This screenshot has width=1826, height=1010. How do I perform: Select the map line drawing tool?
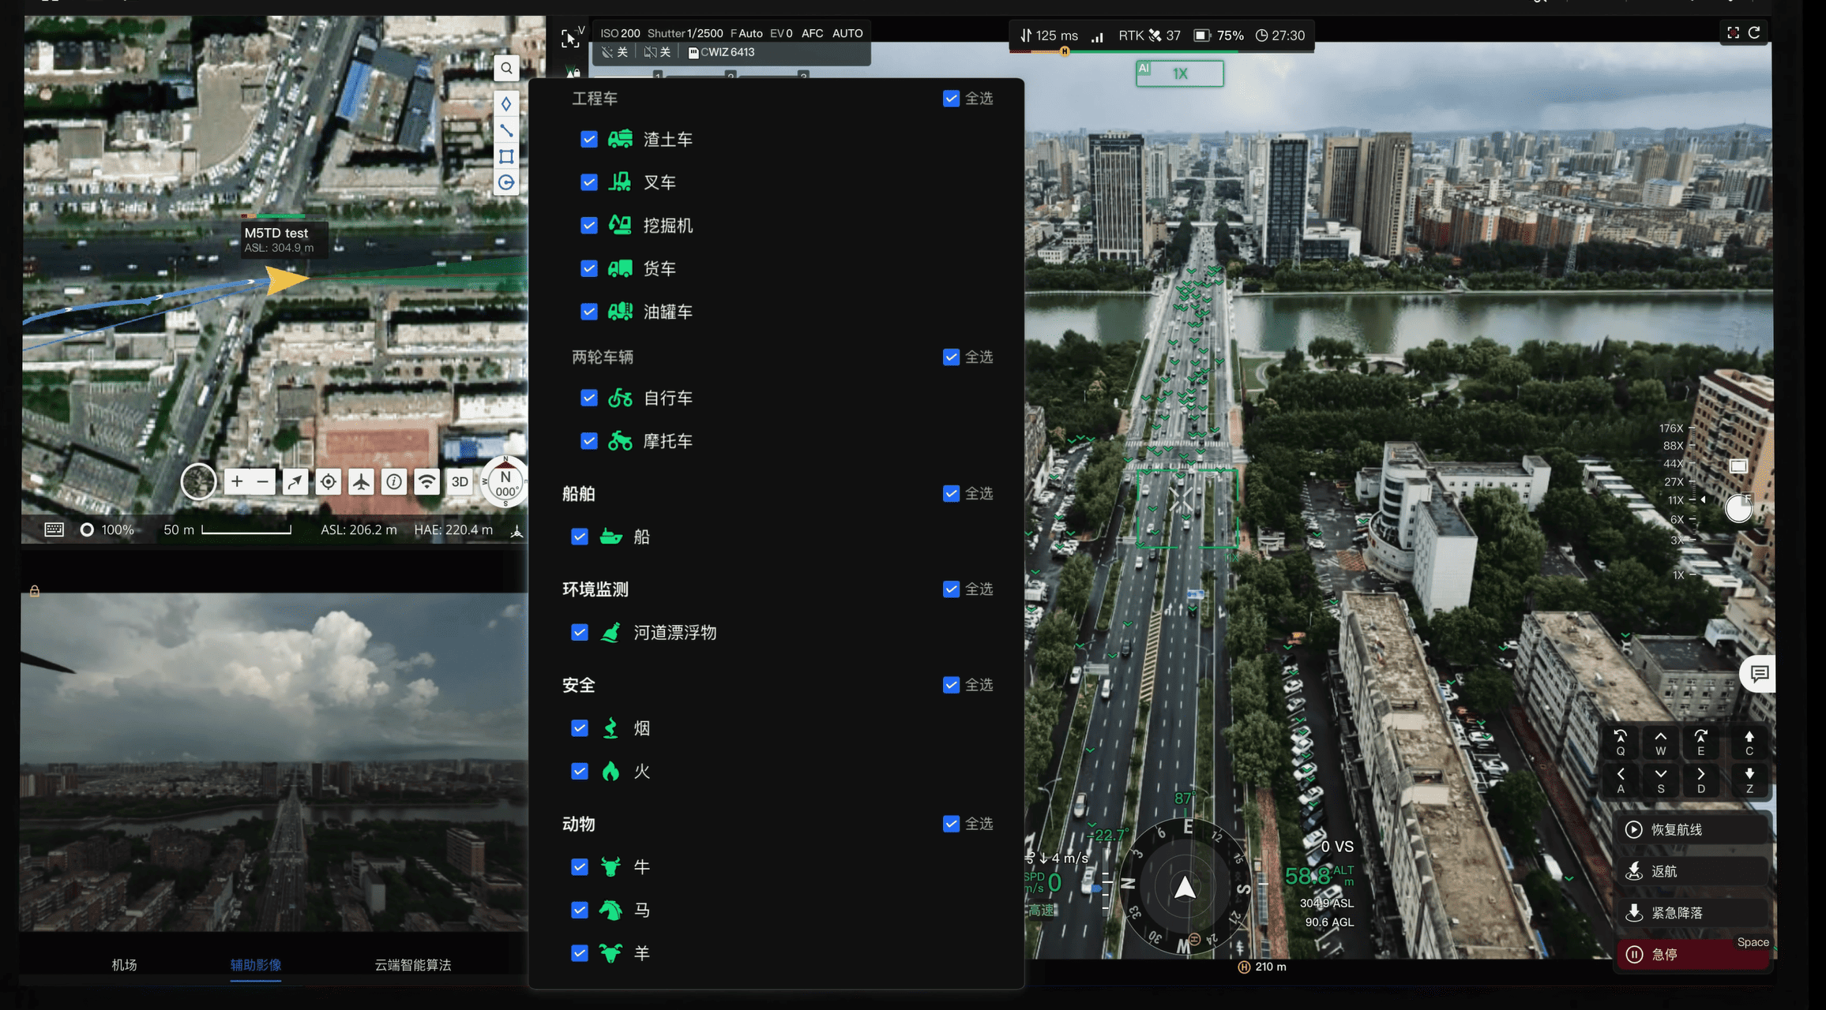(x=506, y=130)
